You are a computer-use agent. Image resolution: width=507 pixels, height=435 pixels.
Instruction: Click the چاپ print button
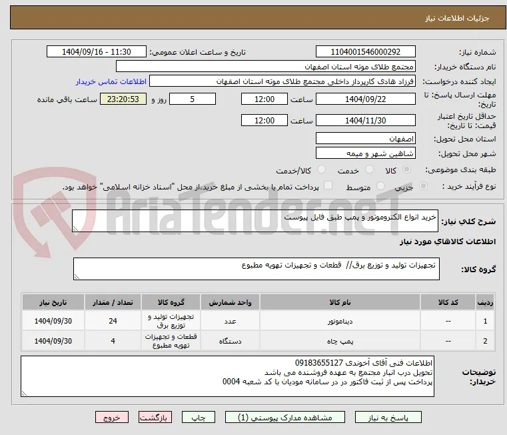pos(199,417)
